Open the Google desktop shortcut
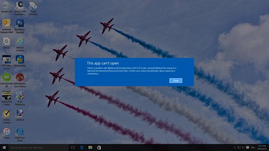Image resolution: width=269 pixels, height=151 pixels. coord(7,43)
